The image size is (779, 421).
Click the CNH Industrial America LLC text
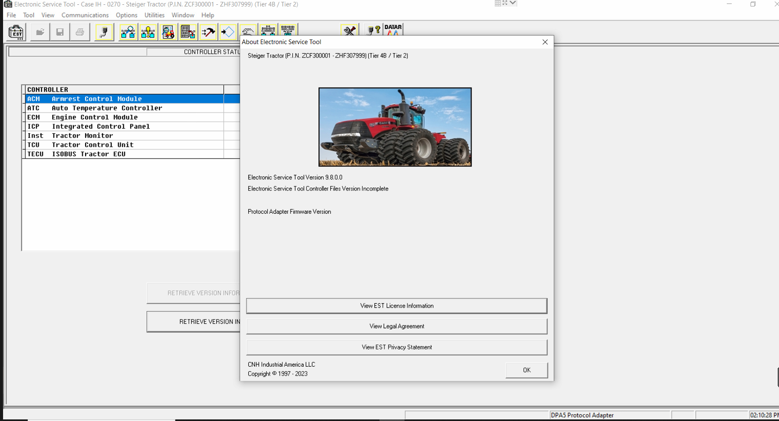[281, 364]
